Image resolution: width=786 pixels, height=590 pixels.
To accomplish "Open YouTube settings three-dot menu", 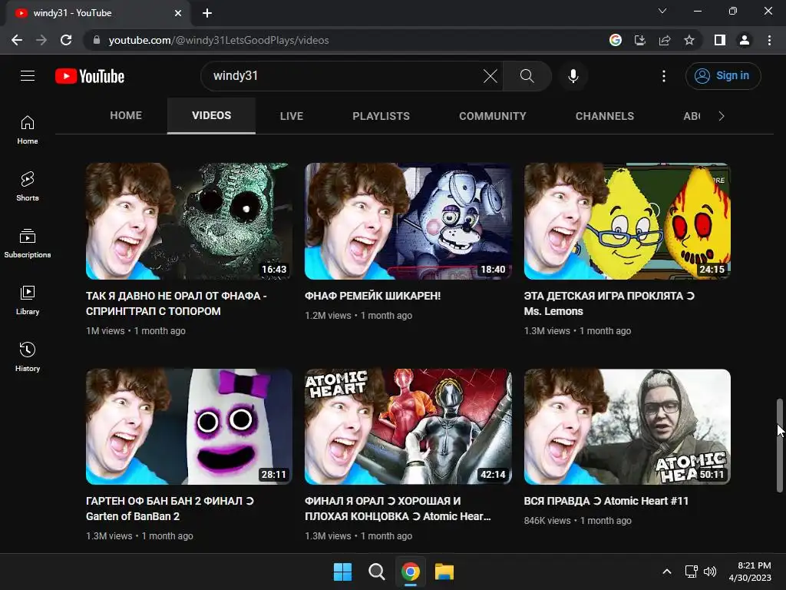I will click(664, 76).
